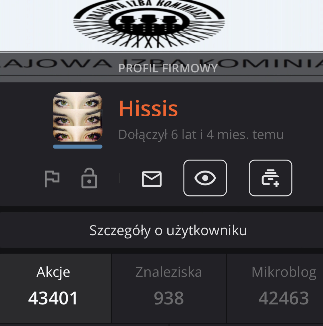
Task: Click the 938 Znaleziska count
Action: pyautogui.click(x=169, y=298)
